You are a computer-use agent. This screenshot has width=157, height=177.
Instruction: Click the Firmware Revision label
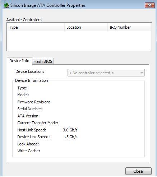tap(34, 102)
